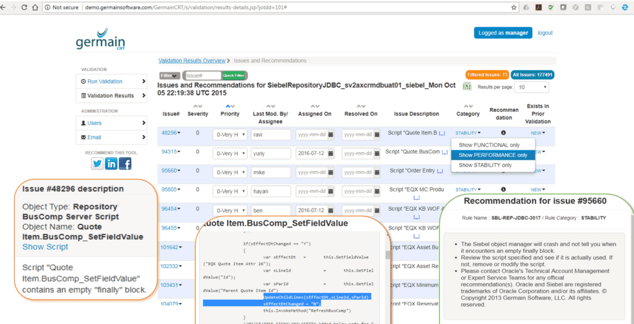This screenshot has width=634, height=324.
Task: Sort table by Assigned On arrows
Action: click(x=315, y=106)
